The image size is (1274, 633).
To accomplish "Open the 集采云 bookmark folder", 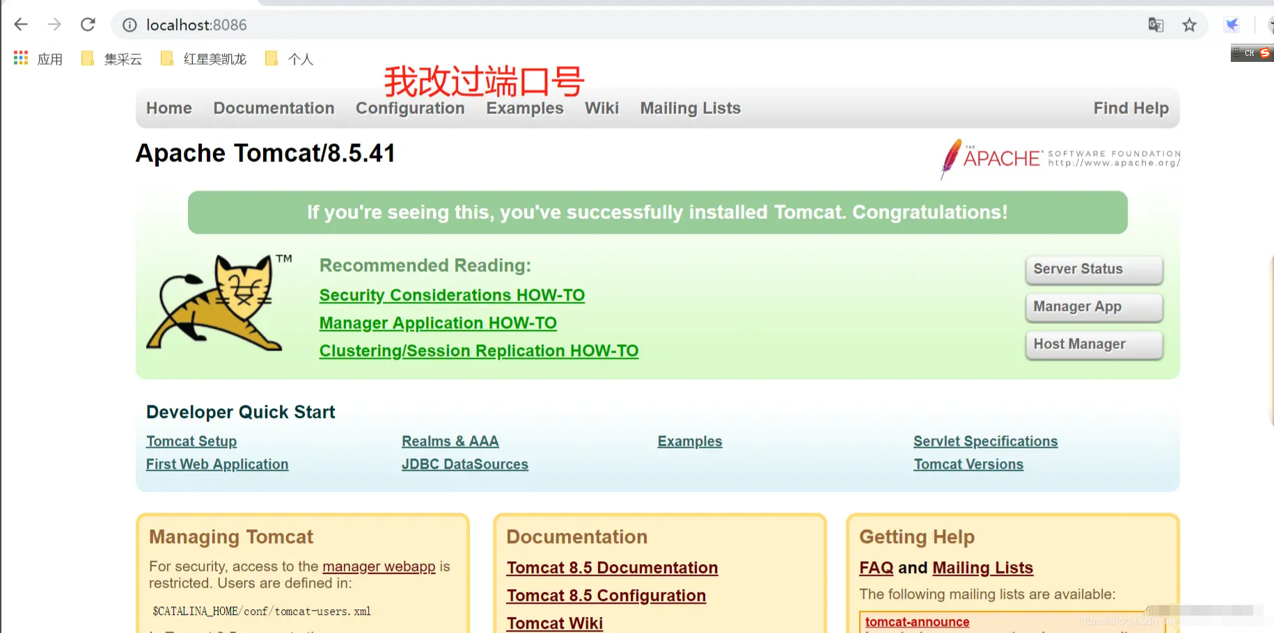I will [111, 59].
